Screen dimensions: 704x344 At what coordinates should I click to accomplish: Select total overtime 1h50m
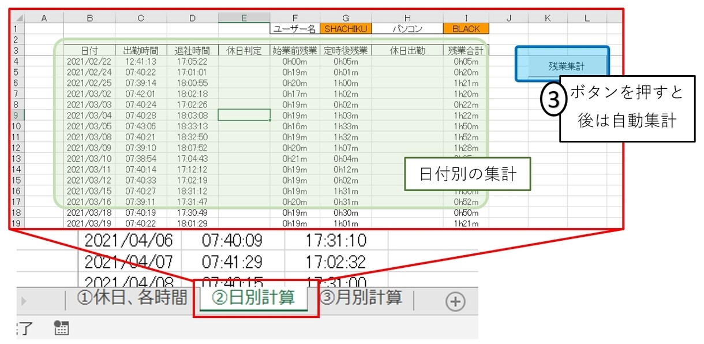coord(466,126)
